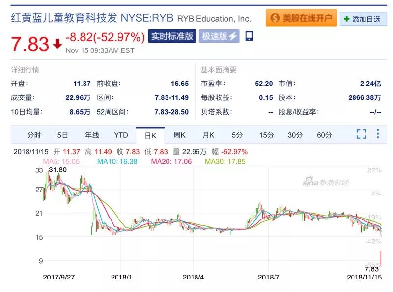
Task: Open the chart more-options dots menu
Action: tap(378, 134)
